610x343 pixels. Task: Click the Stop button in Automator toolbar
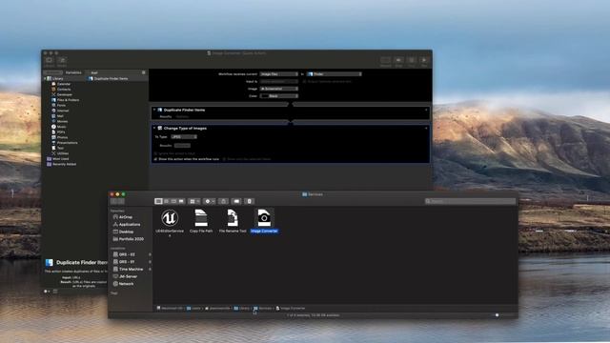pyautogui.click(x=411, y=60)
